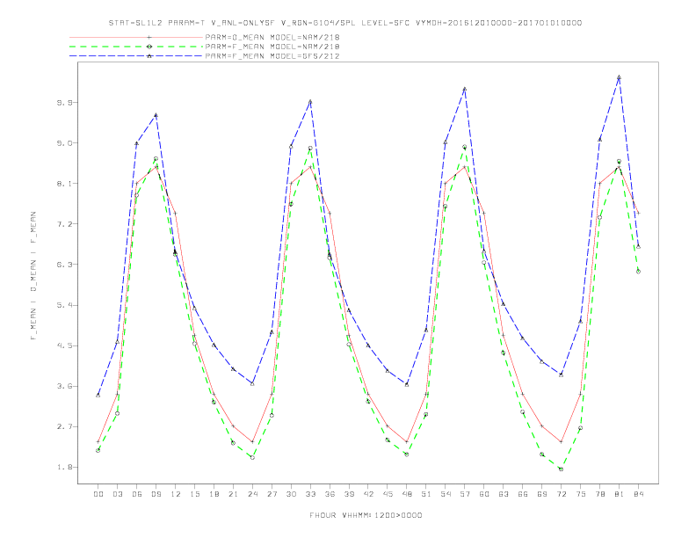The height and width of the screenshot is (538, 696).
Task: Click the x-axis tick label 54
Action: pyautogui.click(x=446, y=494)
